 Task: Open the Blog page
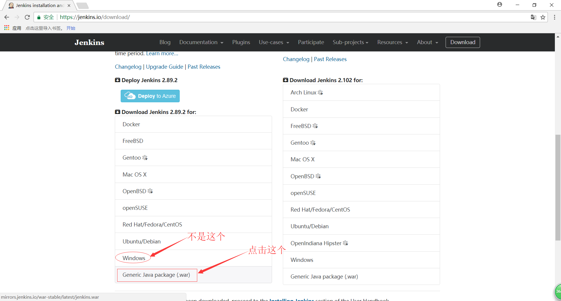[x=165, y=42]
